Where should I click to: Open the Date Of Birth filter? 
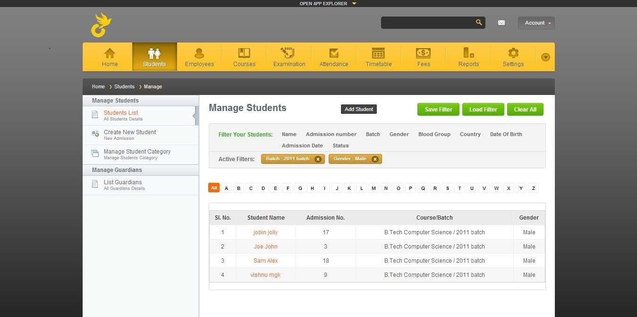(x=506, y=134)
